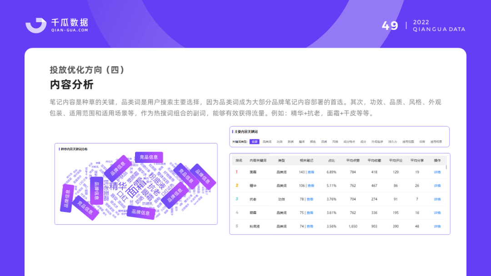
Task: Switch to the 成分特点 keyword type
Action: click(x=348, y=142)
